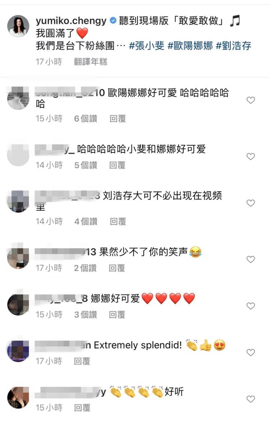Like the 歐陽娜娜好可愛 comment with heart icon
Image resolution: width=270 pixels, height=426 pixels.
[251, 100]
